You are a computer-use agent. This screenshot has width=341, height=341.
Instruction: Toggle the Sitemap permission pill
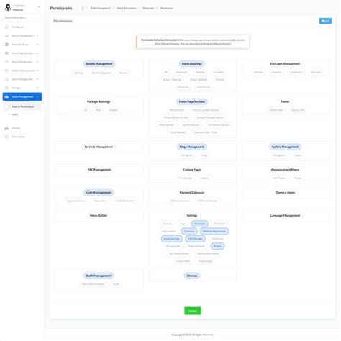tap(192, 276)
